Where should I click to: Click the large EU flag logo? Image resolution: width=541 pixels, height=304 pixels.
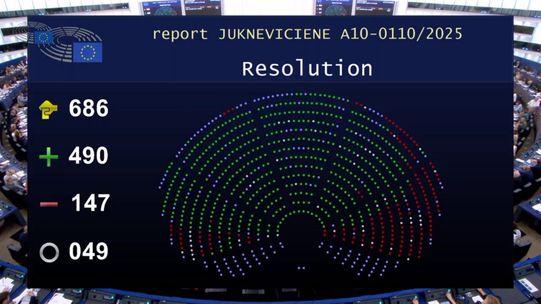pyautogui.click(x=87, y=52)
